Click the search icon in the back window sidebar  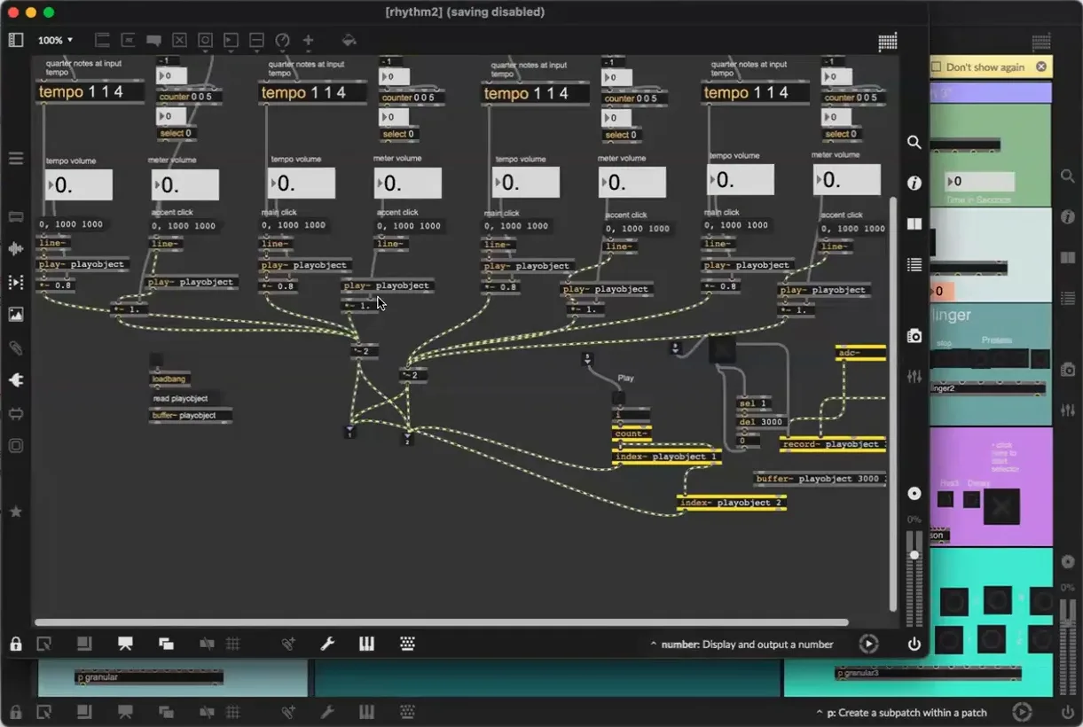pyautogui.click(x=1068, y=176)
